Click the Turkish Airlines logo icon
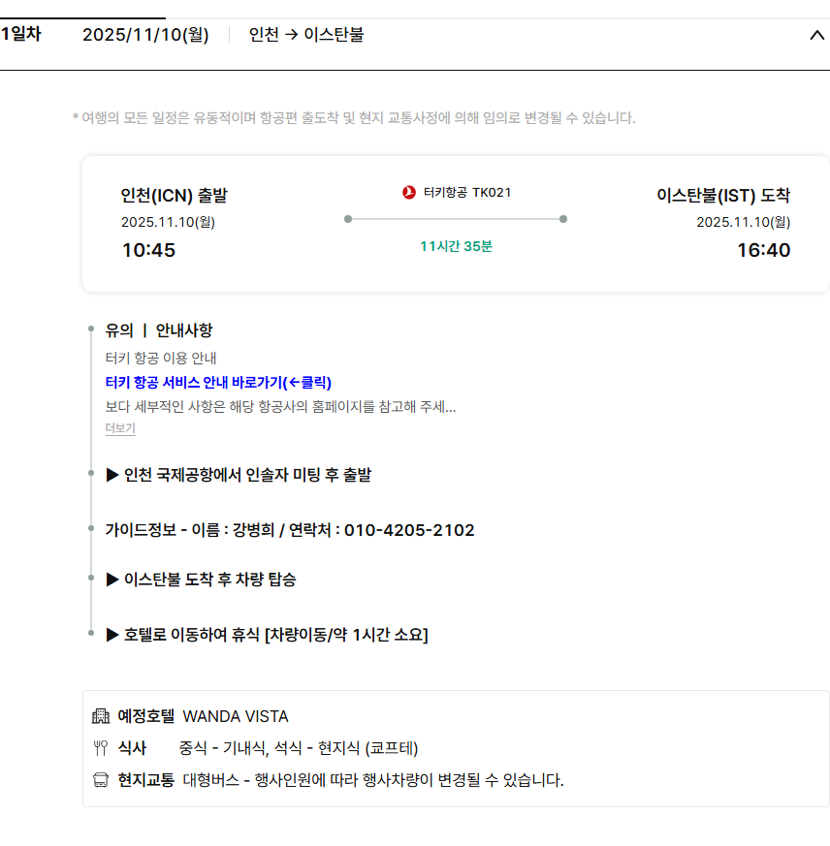Image resolution: width=830 pixels, height=846 pixels. pyautogui.click(x=408, y=192)
